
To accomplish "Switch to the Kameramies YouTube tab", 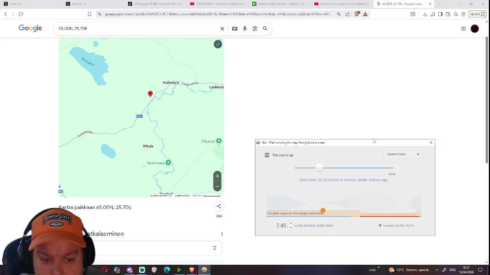I will (341, 4).
